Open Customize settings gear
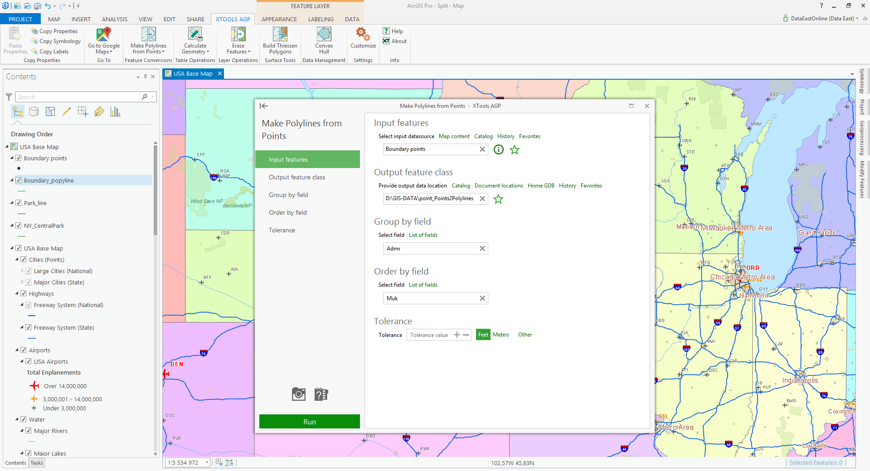Screen dimensions: 870x471 pyautogui.click(x=363, y=38)
